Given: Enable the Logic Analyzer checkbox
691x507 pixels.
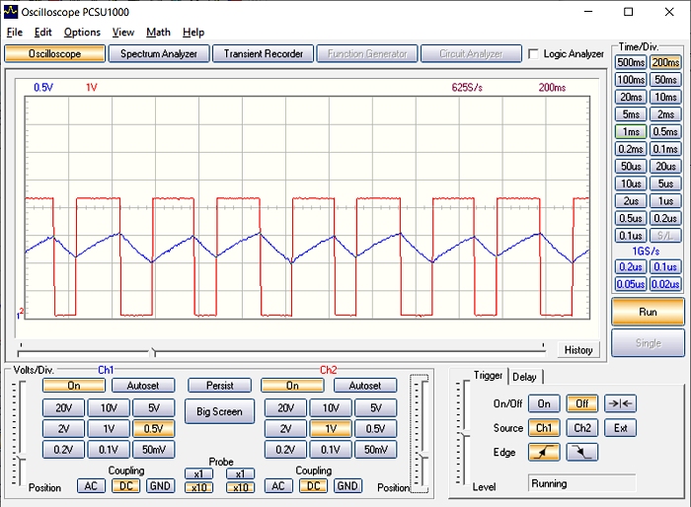Looking at the screenshot, I should pos(534,54).
